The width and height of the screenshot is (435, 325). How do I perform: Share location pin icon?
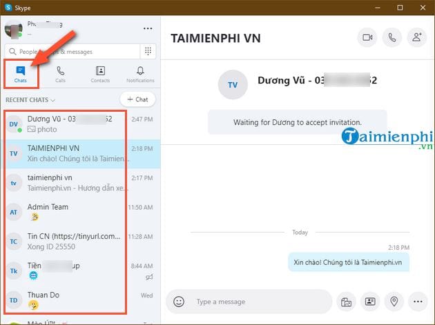pos(394,302)
